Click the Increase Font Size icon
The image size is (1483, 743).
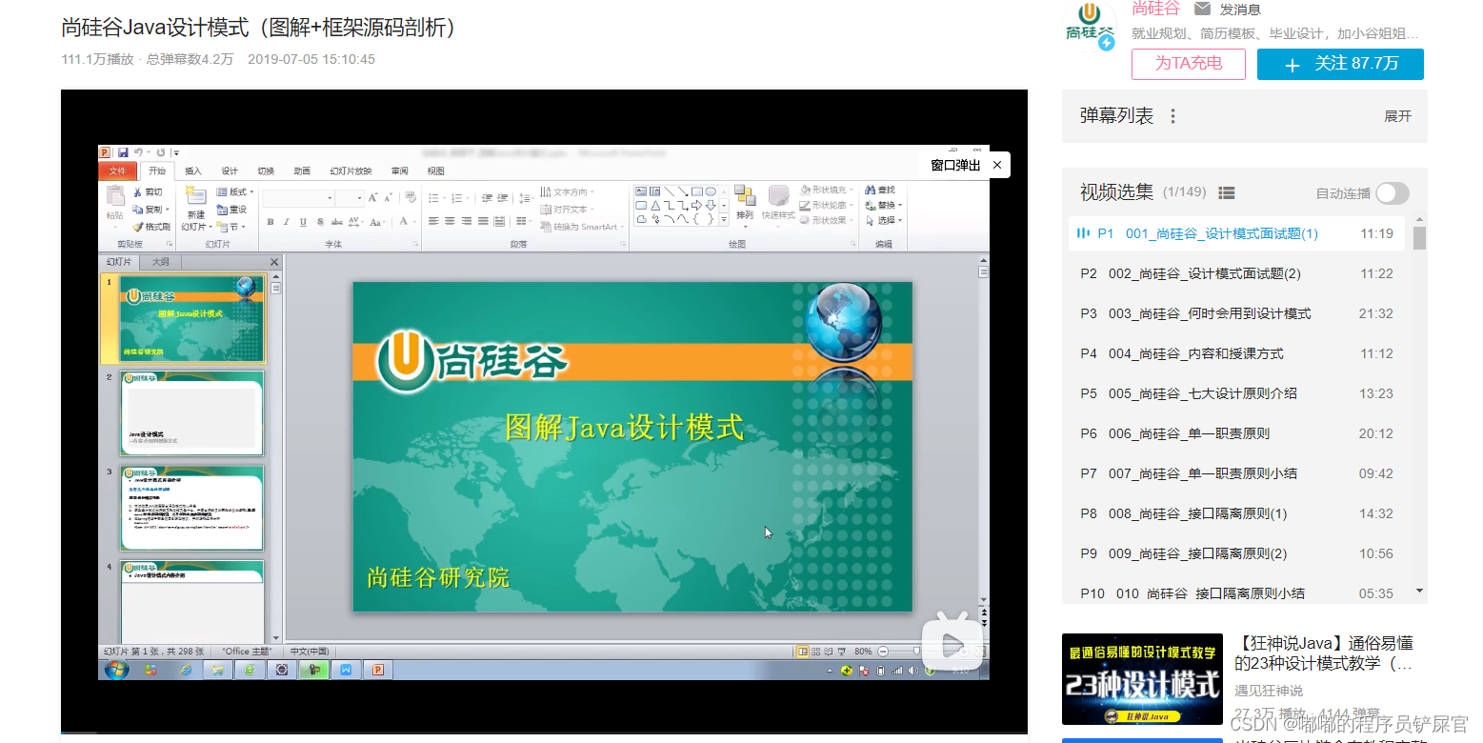(372, 197)
